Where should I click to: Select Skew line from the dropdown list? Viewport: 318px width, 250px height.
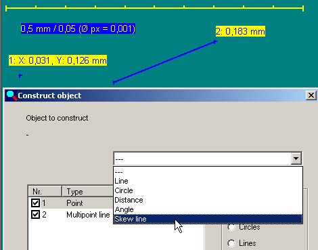208,219
